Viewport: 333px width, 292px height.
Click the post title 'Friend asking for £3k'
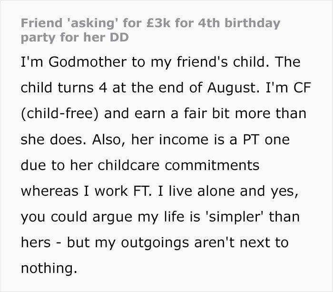coord(150,23)
